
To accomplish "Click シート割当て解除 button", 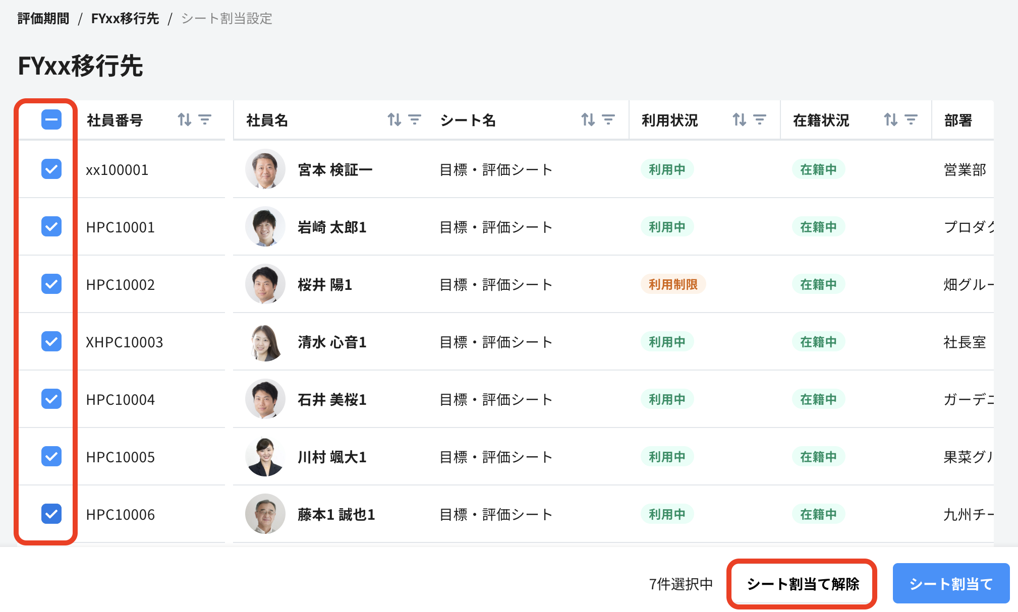I will (x=802, y=584).
